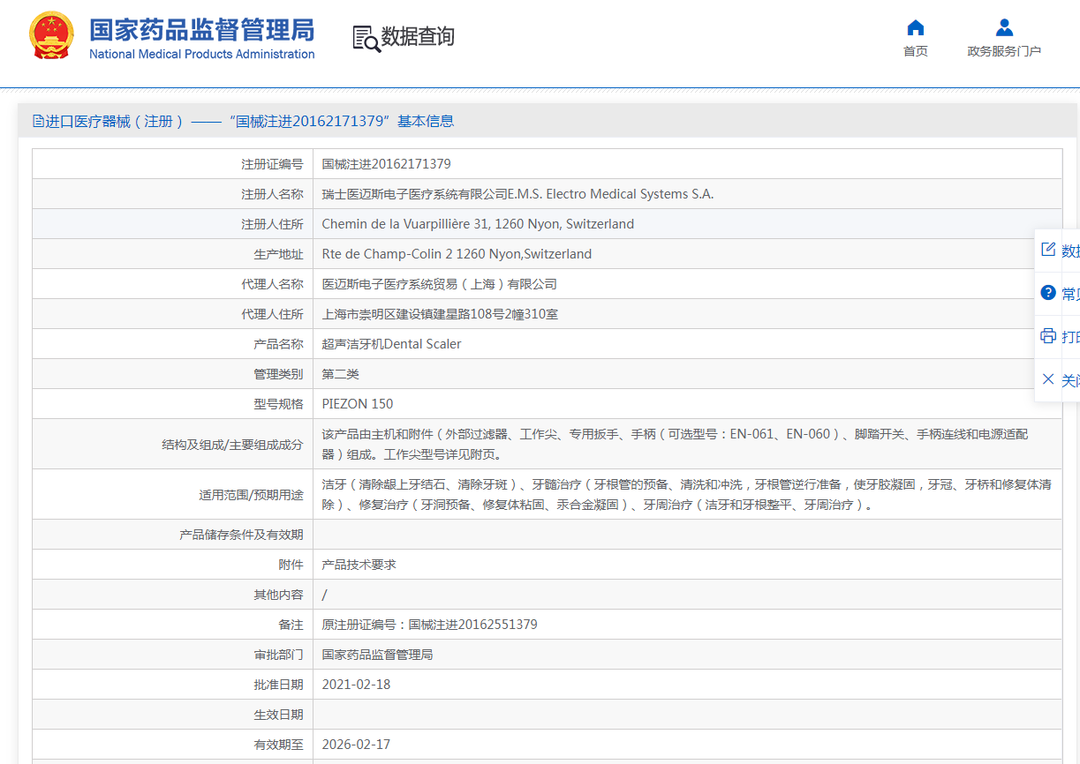Click the 代理人住所 row label
The height and width of the screenshot is (764, 1080).
pos(272,314)
